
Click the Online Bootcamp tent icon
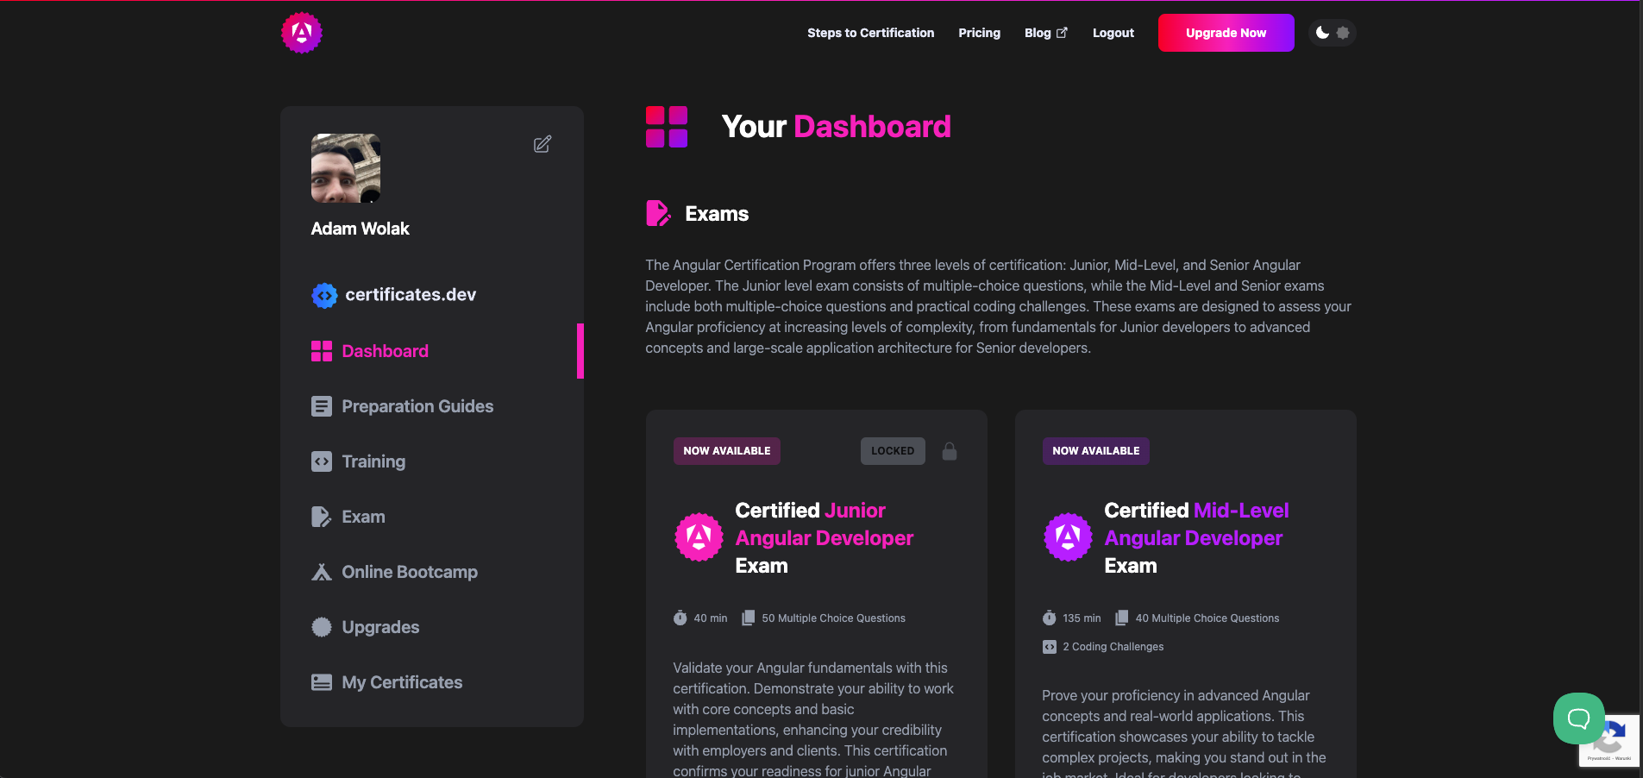322,572
